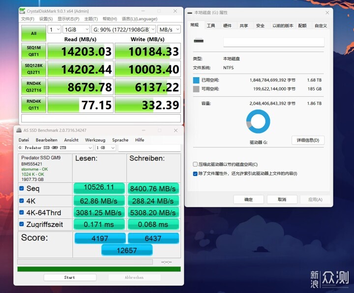Click the drive label name input field
Image resolution: width=354 pixels, height=293 pixels.
(274, 42)
